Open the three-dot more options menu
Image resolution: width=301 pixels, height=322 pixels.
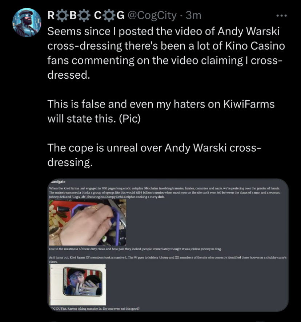pos(281,16)
